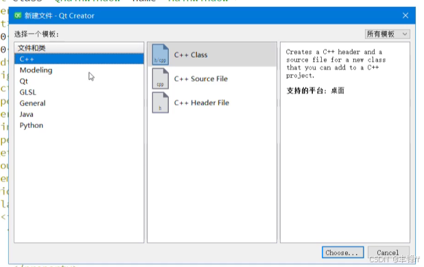
Task: Select the C++ Class h/cpp file icon
Action: pos(161,55)
